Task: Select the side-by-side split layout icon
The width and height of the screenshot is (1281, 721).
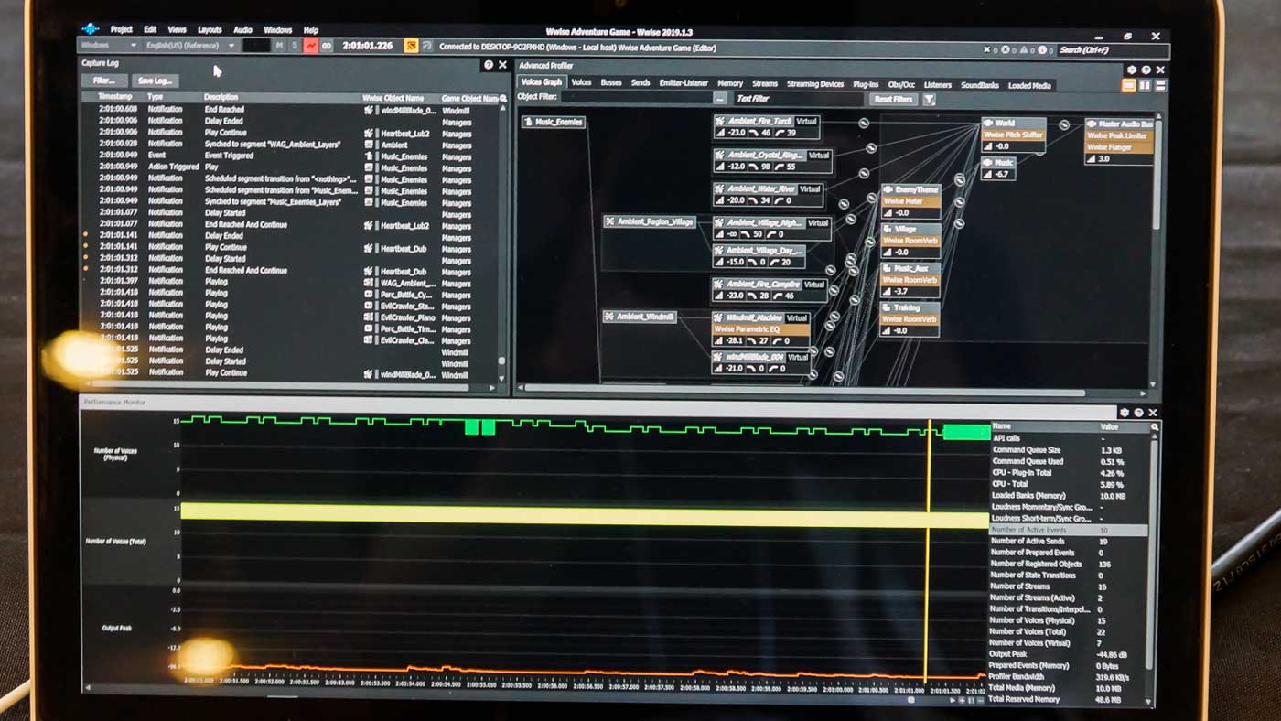Action: point(1145,85)
